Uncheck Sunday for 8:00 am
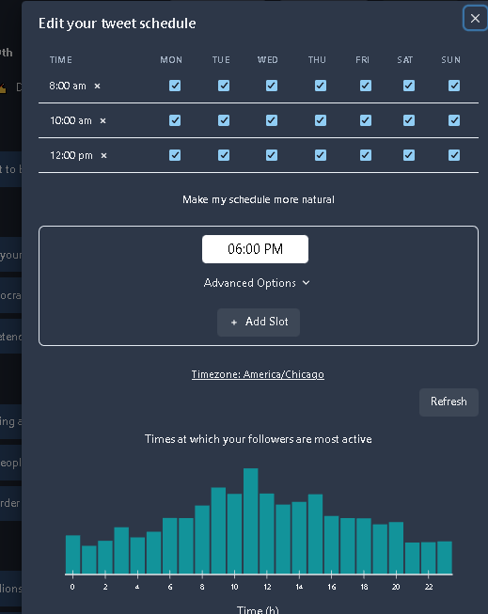The image size is (488, 614). point(454,86)
